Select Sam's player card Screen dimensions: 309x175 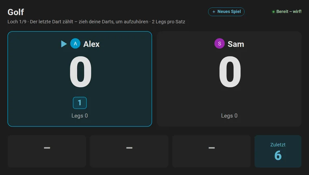(x=229, y=79)
